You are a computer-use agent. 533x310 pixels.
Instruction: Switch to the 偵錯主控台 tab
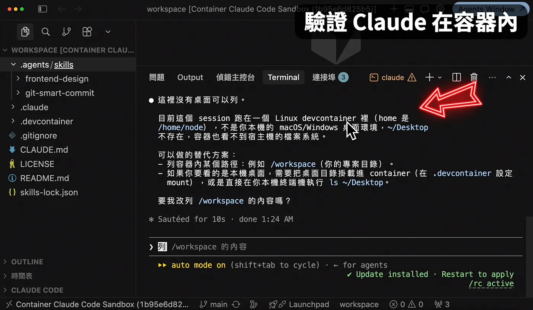[235, 77]
